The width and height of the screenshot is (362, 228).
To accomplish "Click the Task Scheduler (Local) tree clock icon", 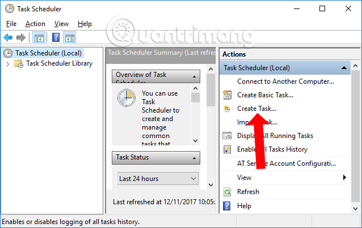I will click(x=8, y=53).
